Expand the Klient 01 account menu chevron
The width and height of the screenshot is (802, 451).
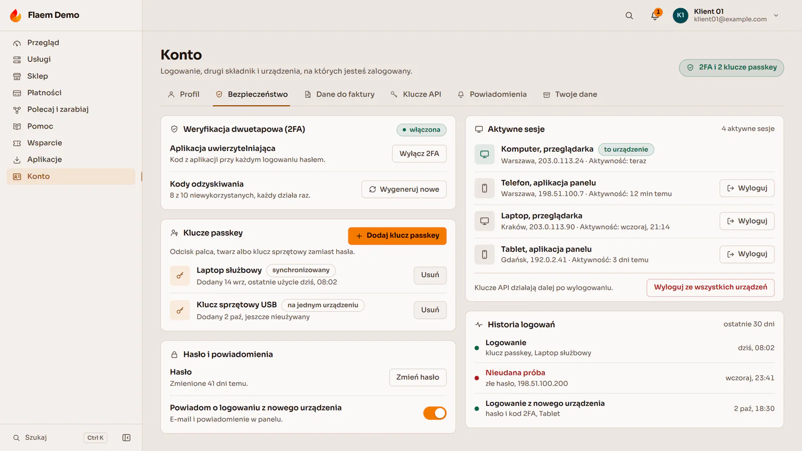(x=776, y=16)
